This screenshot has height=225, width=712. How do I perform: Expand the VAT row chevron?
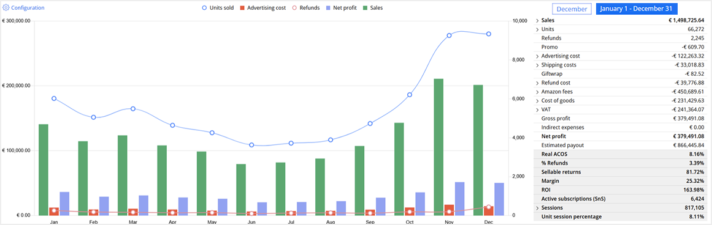538,109
